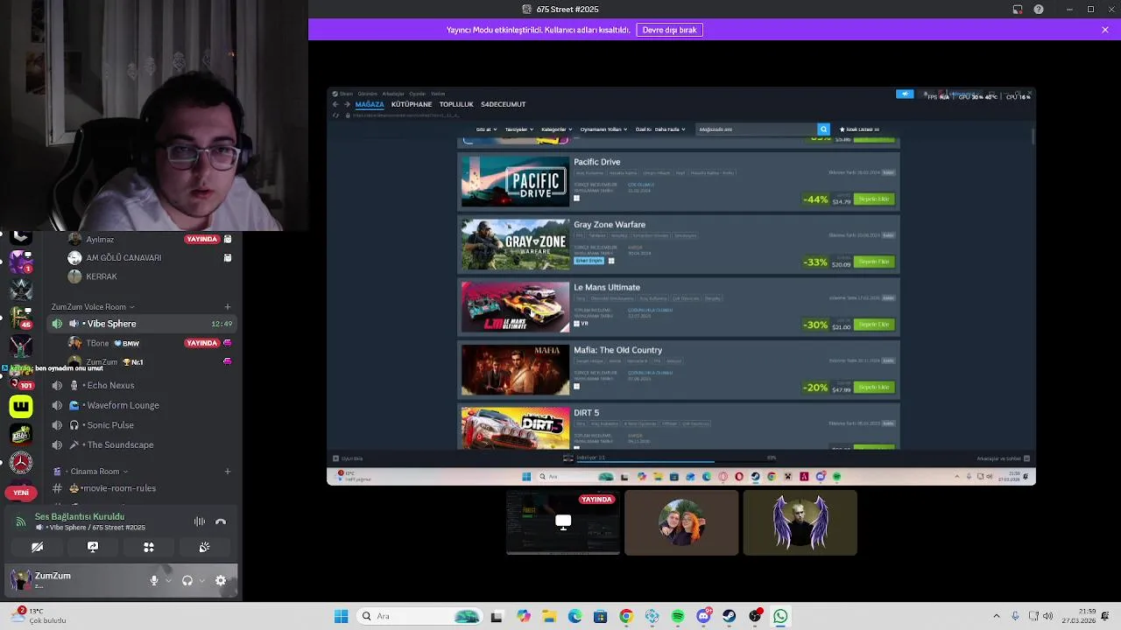
Task: Go back arrow in streamed Steam
Action: pos(335,104)
